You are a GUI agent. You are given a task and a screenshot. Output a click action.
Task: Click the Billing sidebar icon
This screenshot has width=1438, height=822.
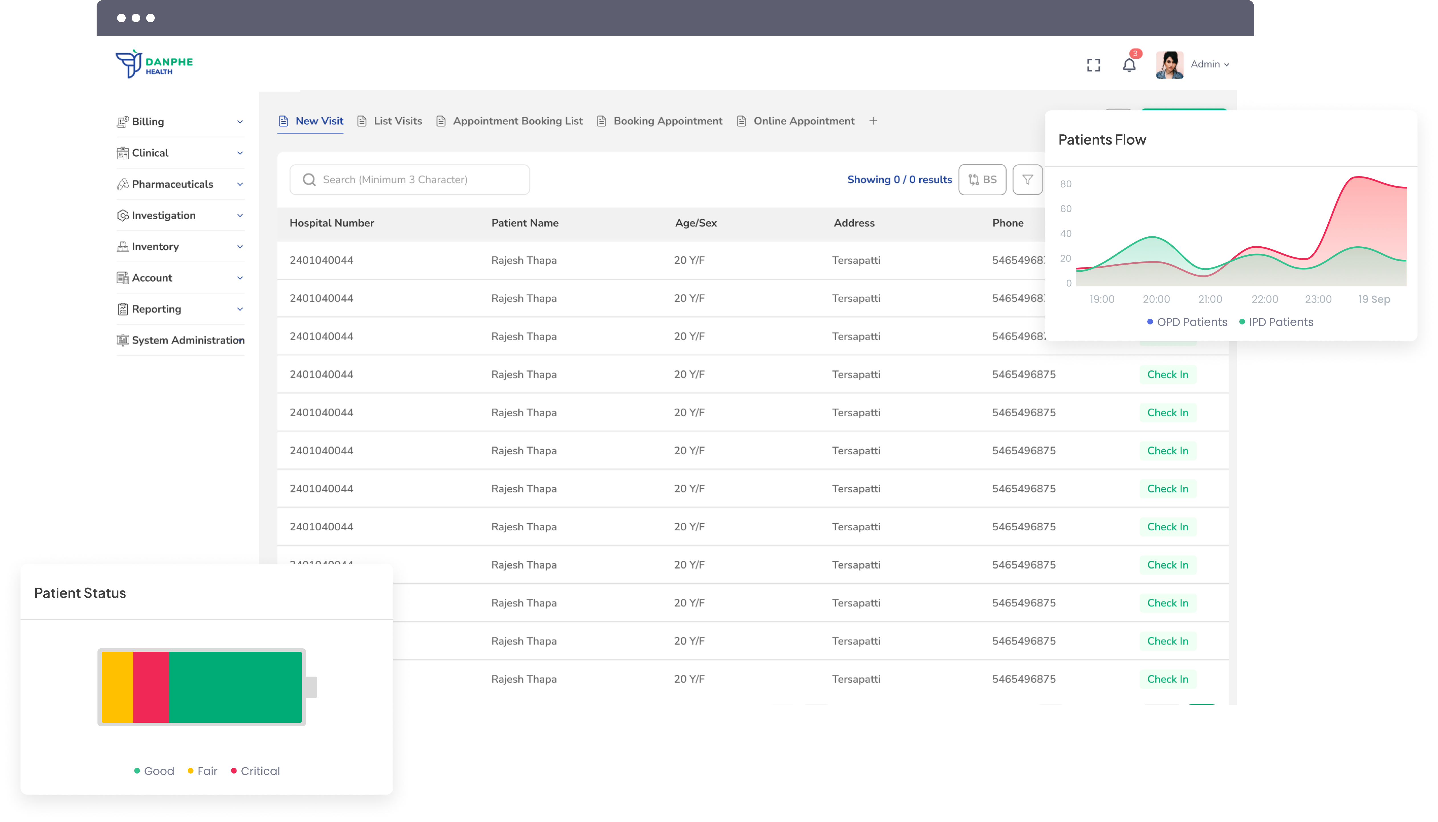[123, 122]
